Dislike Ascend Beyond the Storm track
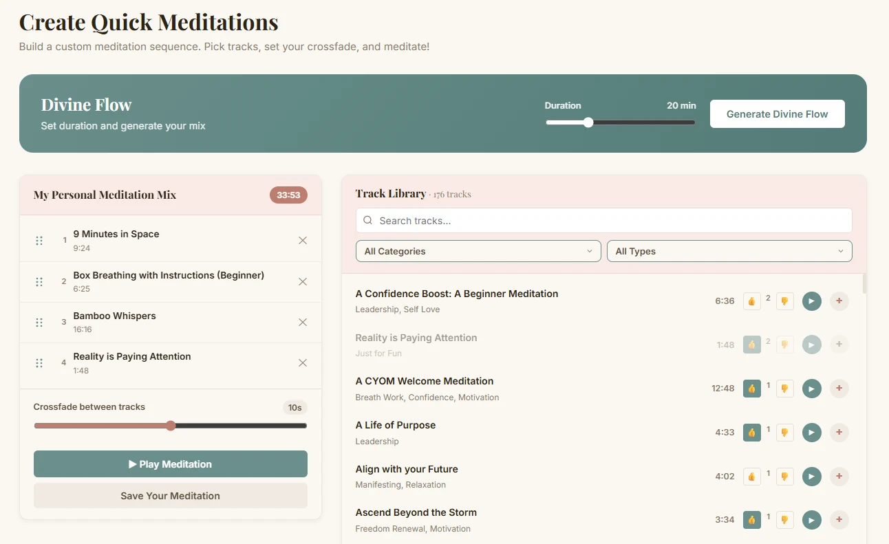This screenshot has height=544, width=889. point(785,520)
